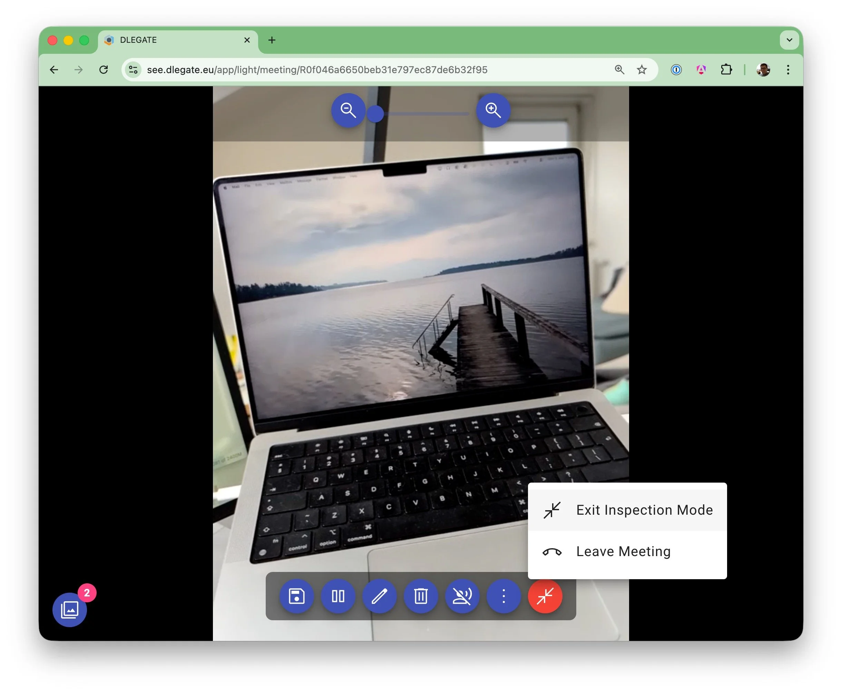
Task: Click the zoom in magnifier button
Action: pos(493,110)
